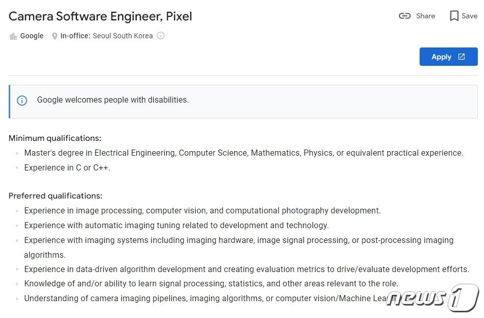
Task: Click the news1 watermark logo
Action: 432,298
